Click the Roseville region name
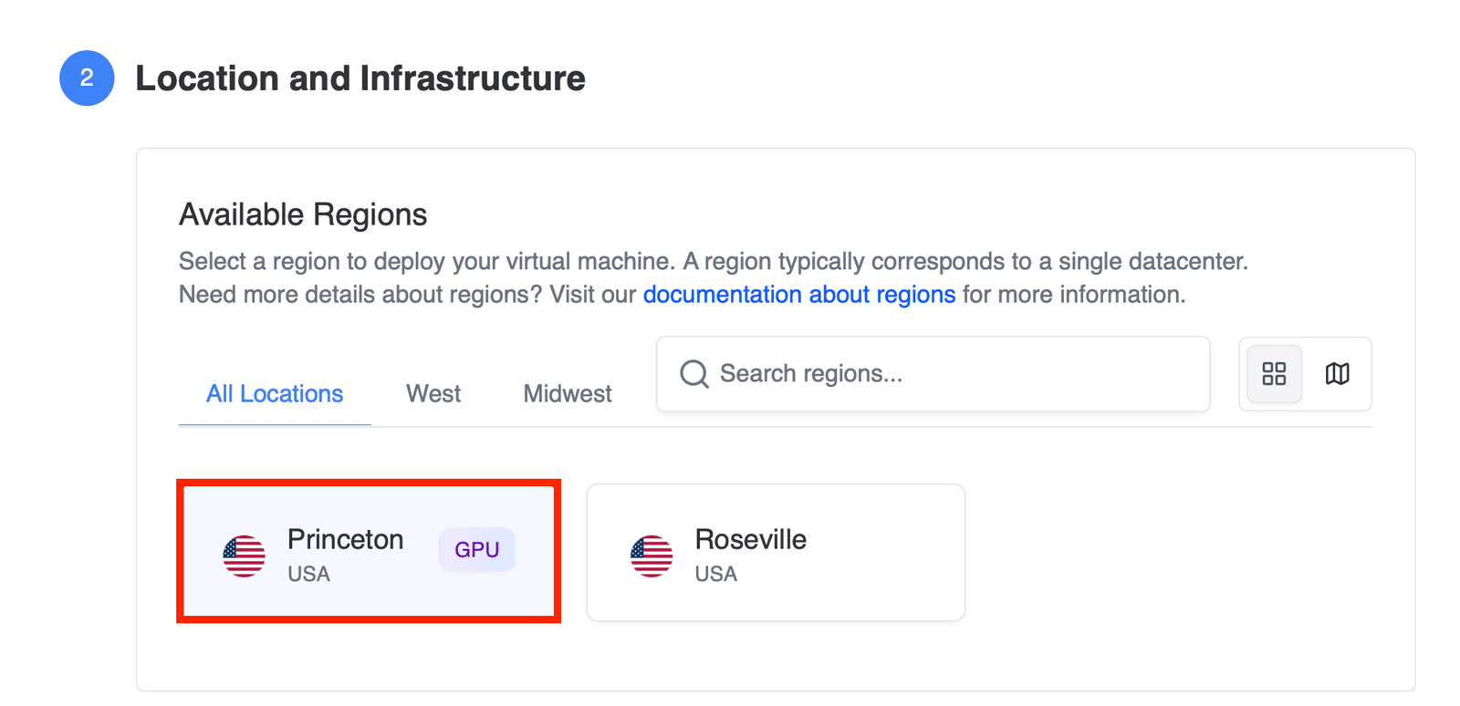Image resolution: width=1460 pixels, height=706 pixels. (x=751, y=539)
